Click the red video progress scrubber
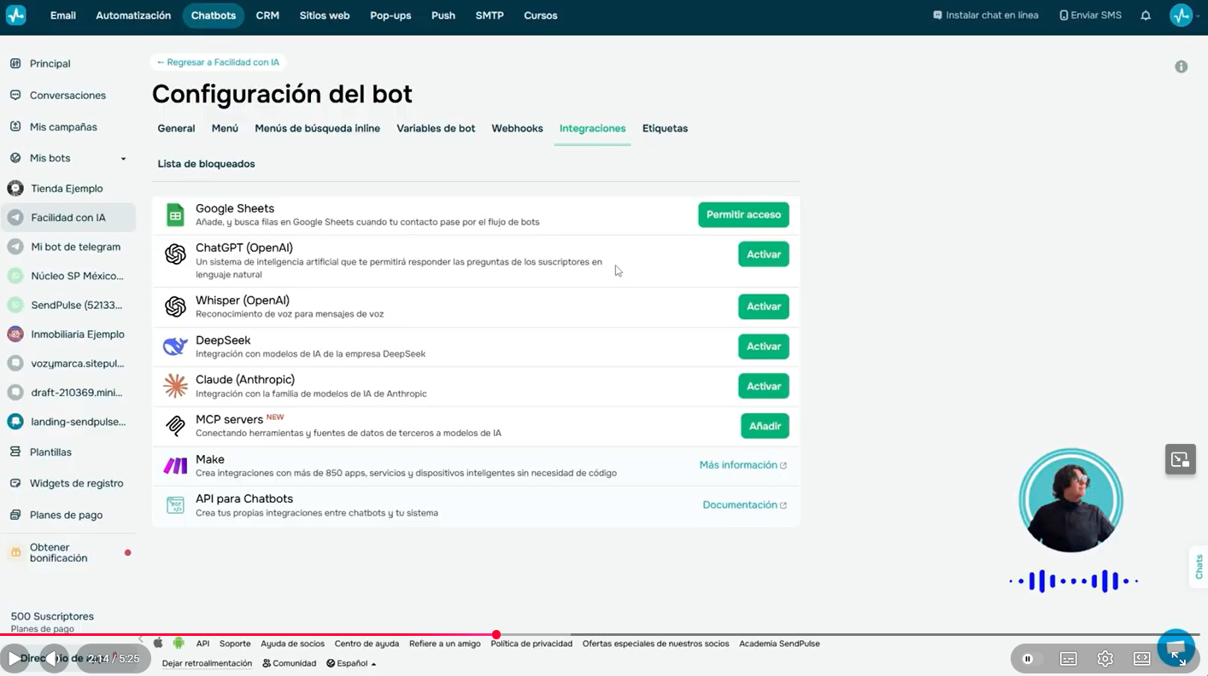Image resolution: width=1208 pixels, height=676 pixels. (496, 634)
